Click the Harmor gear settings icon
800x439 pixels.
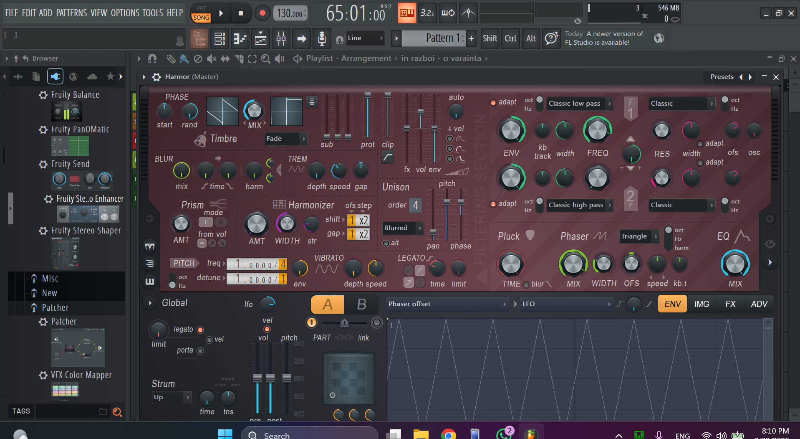[x=156, y=77]
